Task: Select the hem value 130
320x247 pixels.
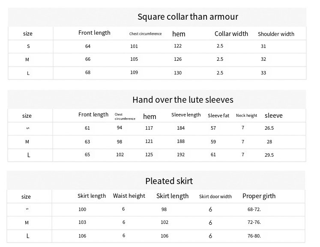Action: (x=178, y=73)
